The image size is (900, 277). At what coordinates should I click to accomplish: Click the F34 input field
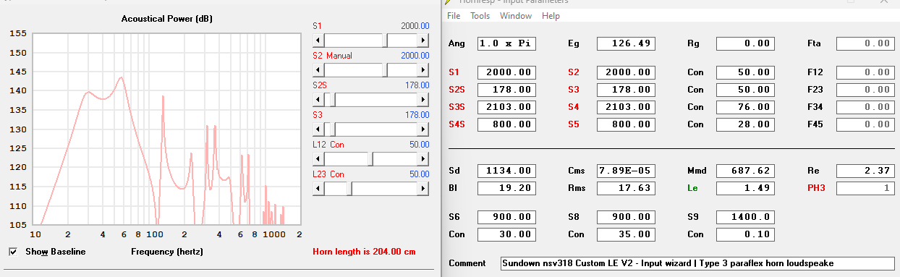point(865,107)
